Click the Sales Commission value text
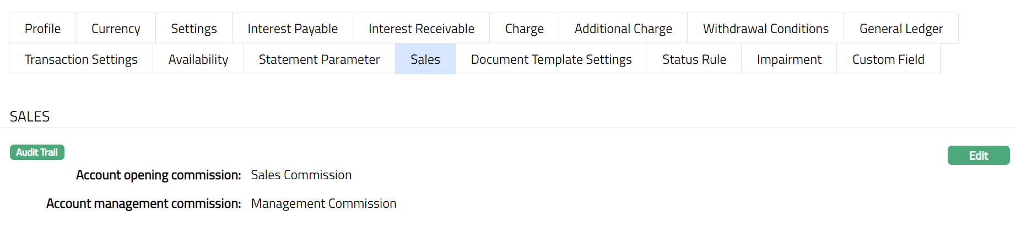 coord(301,175)
